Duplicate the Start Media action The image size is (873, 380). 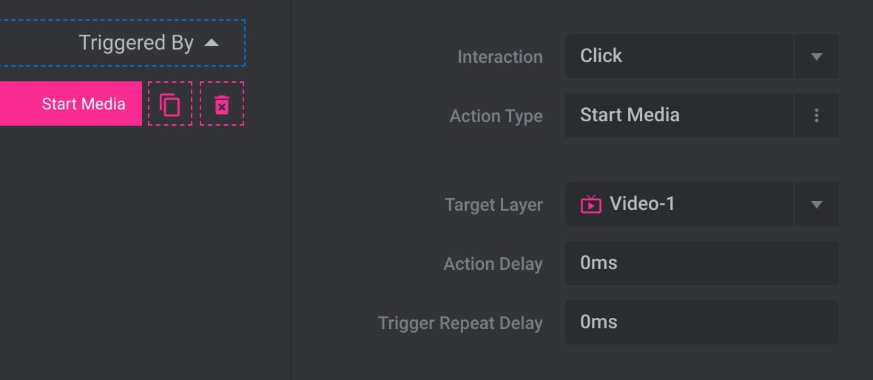click(x=170, y=104)
